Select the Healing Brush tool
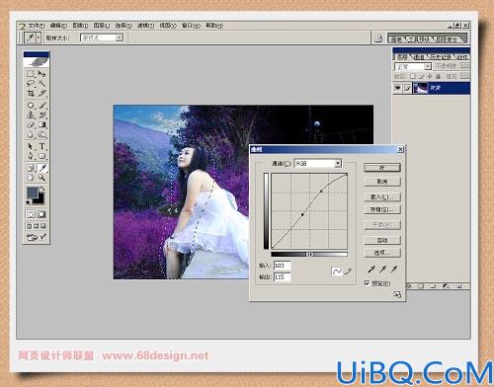This screenshot has height=387, width=494. 31,106
